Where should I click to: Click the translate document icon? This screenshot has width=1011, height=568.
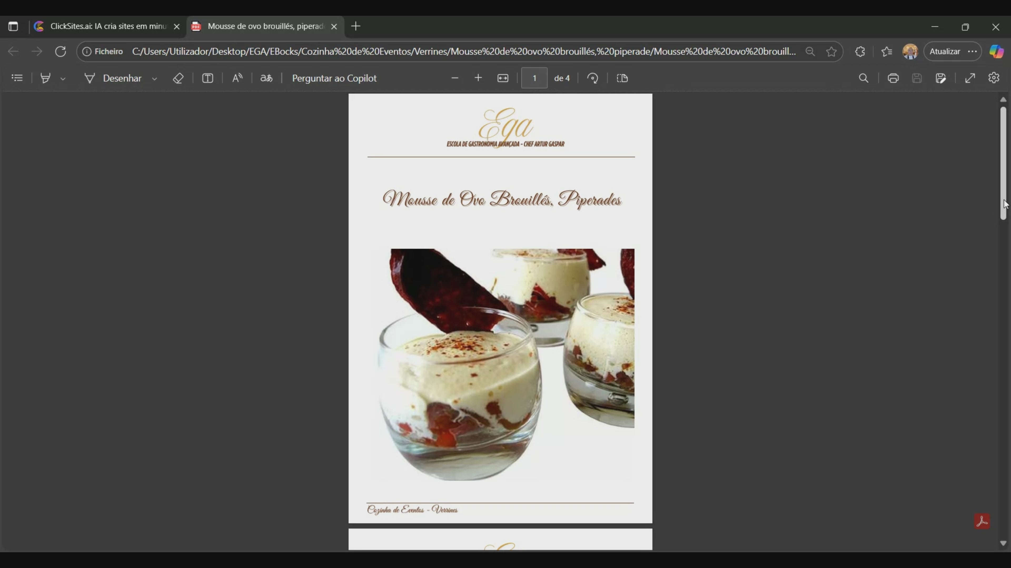pos(266,78)
